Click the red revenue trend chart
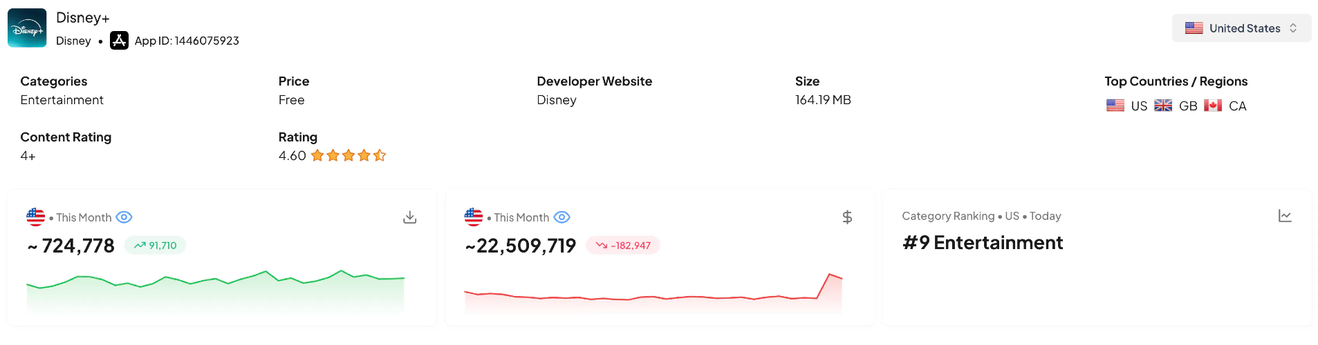 click(x=653, y=293)
